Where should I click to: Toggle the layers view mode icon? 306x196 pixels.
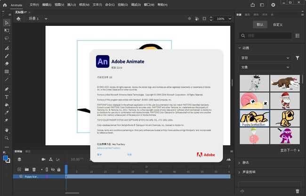coord(19,159)
